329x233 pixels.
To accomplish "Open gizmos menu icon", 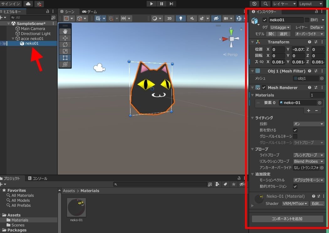I will [239, 18].
